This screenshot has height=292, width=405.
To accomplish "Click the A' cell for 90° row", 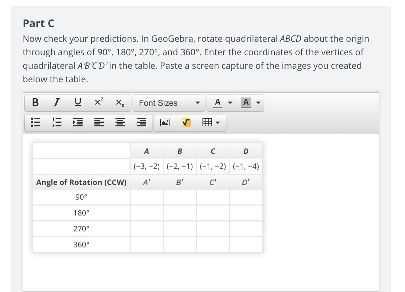I will tap(146, 197).
